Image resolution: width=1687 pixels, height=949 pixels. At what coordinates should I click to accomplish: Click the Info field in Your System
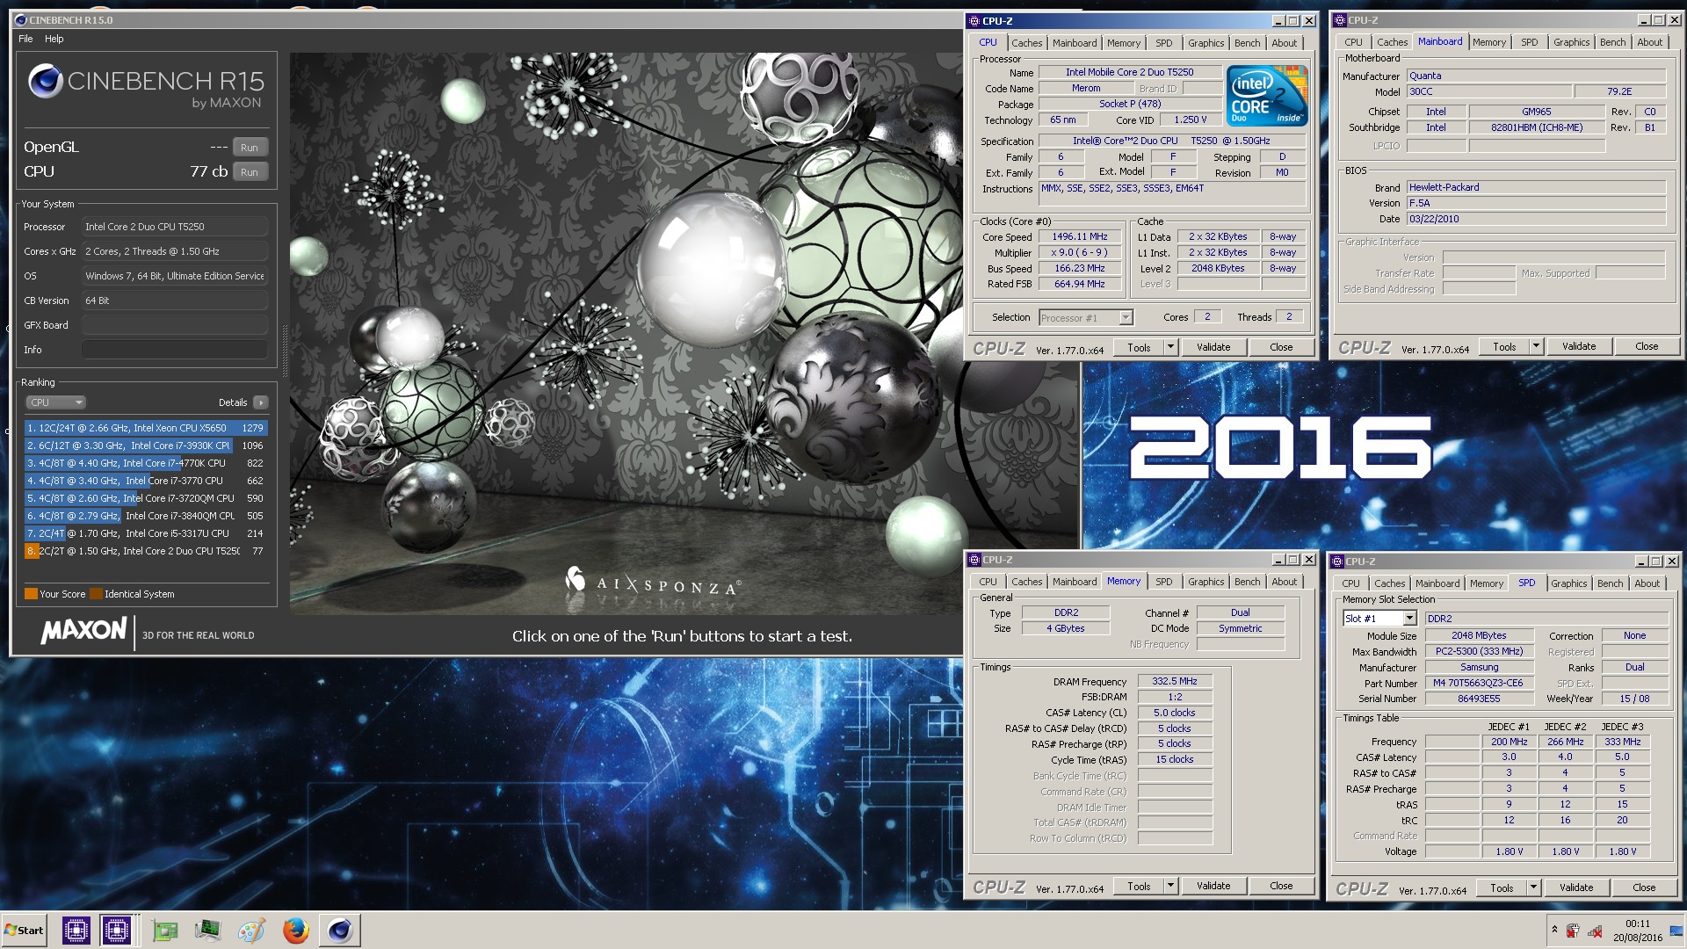175,350
